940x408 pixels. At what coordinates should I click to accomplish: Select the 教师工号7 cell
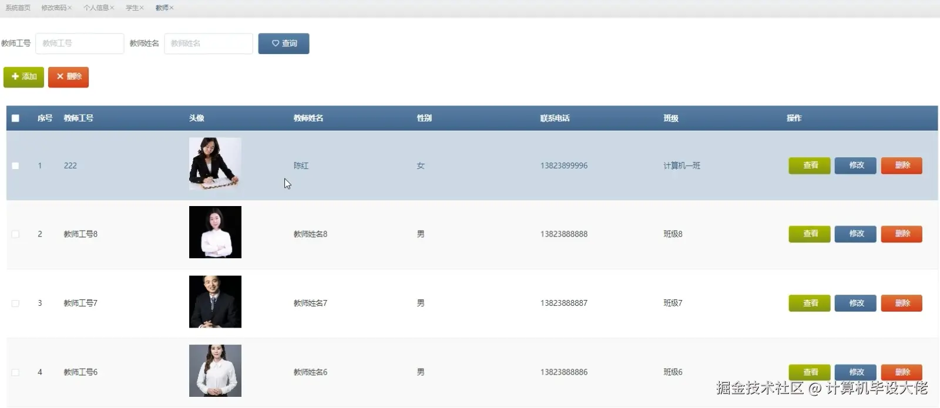coord(80,304)
